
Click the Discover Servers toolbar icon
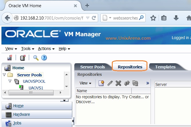pyautogui.click(x=10, y=57)
